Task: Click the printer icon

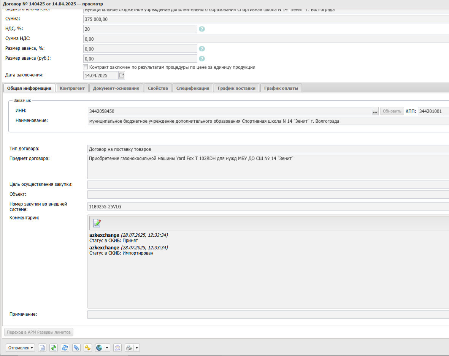Action: point(129,348)
